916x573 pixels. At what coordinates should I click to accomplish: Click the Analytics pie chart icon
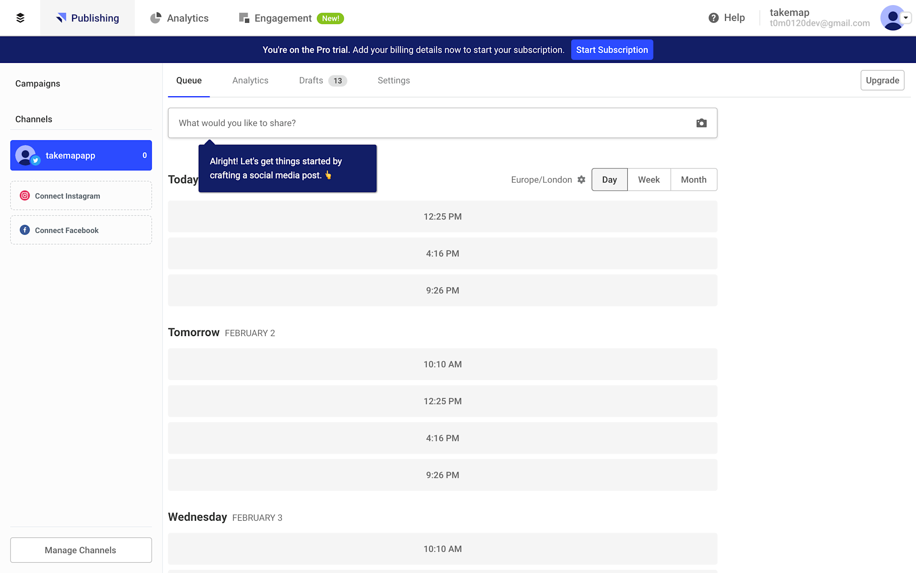[156, 18]
